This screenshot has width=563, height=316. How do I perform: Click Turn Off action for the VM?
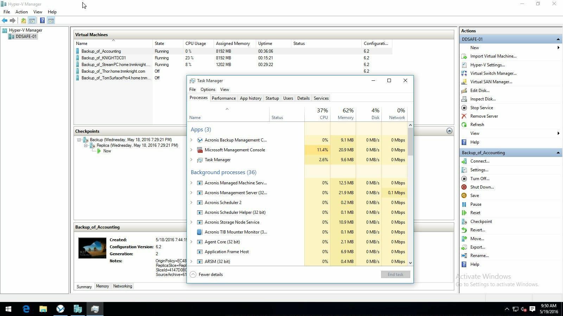480,179
